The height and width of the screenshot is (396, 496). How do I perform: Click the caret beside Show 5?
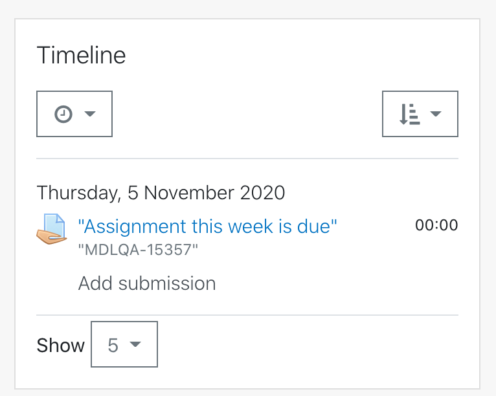tap(135, 344)
